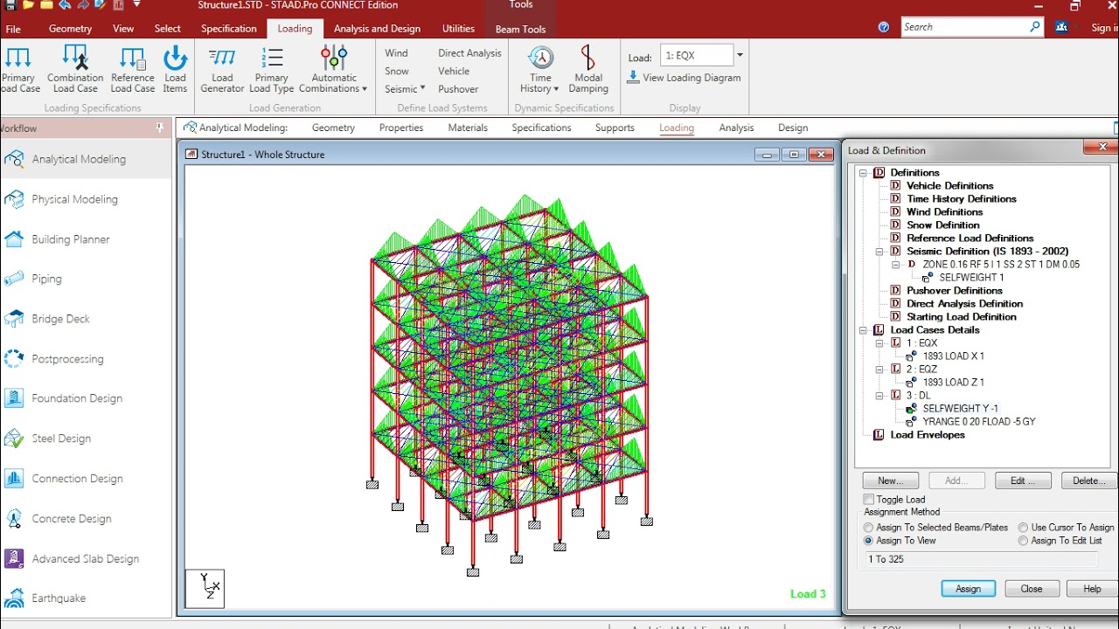Choose Assign To Edit List
Image resolution: width=1119 pixels, height=629 pixels.
1023,541
